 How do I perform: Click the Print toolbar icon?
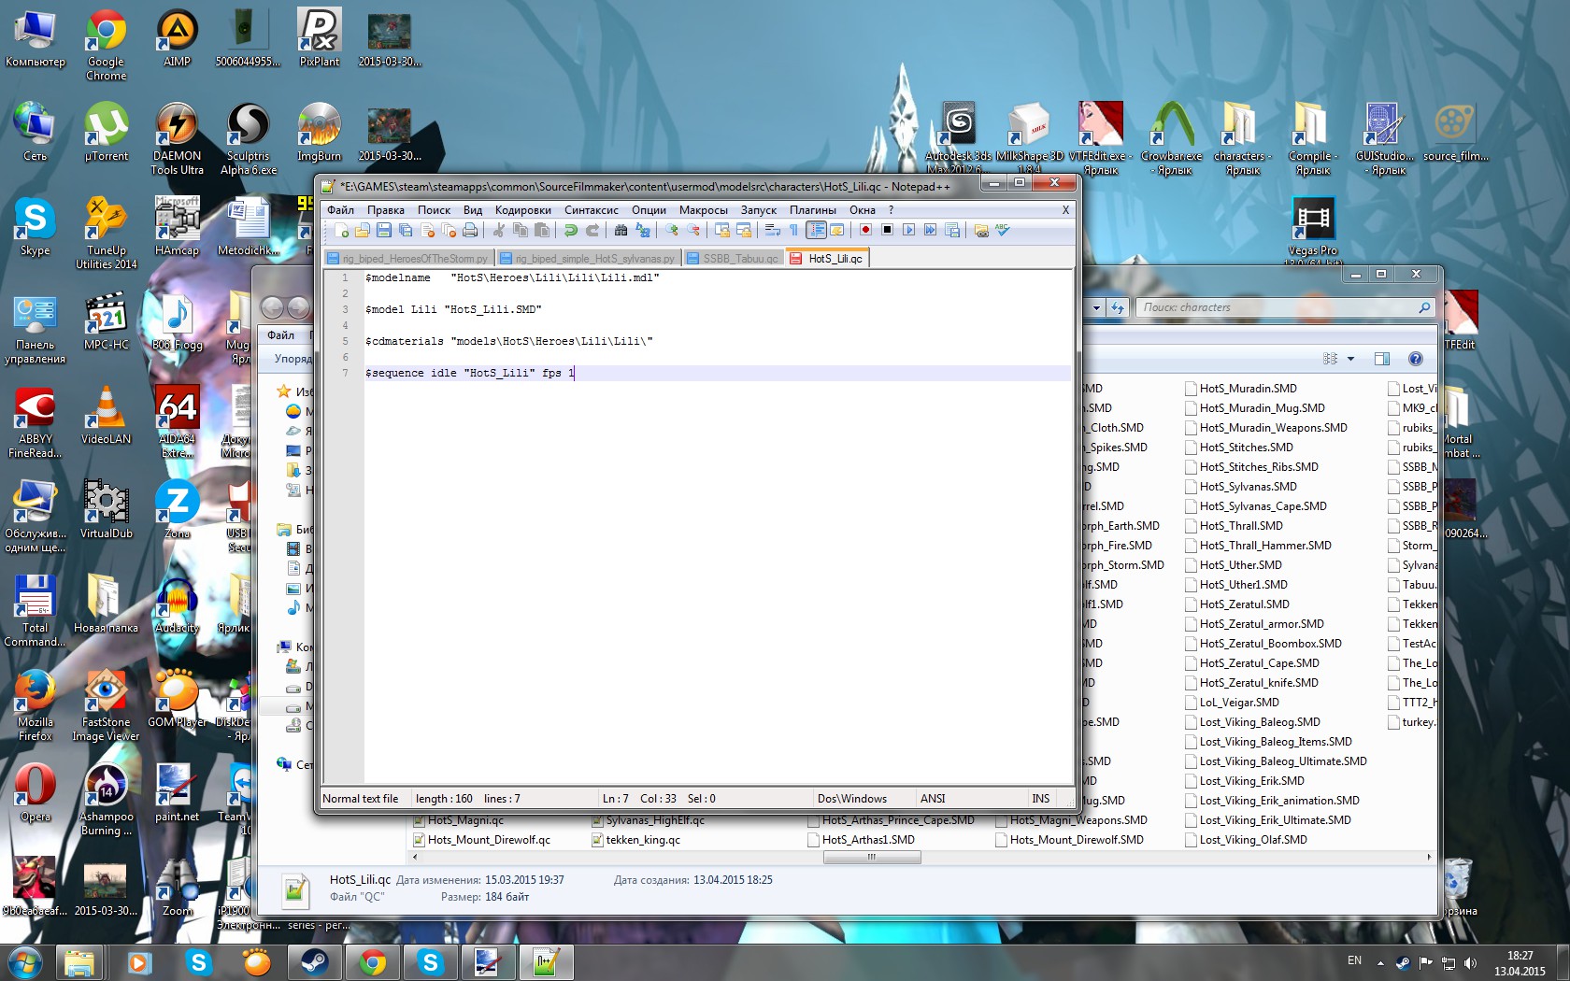point(470,230)
